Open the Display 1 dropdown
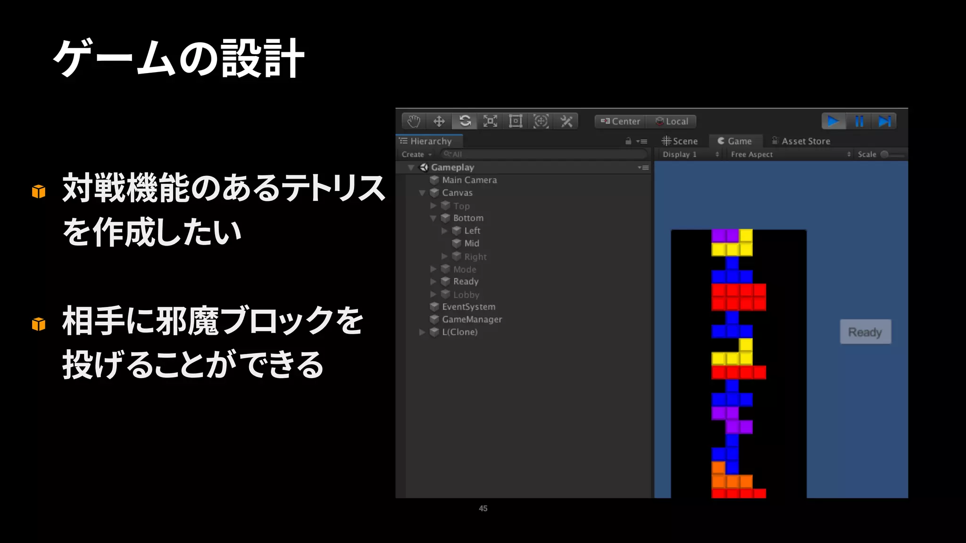Viewport: 966px width, 543px height. click(691, 154)
